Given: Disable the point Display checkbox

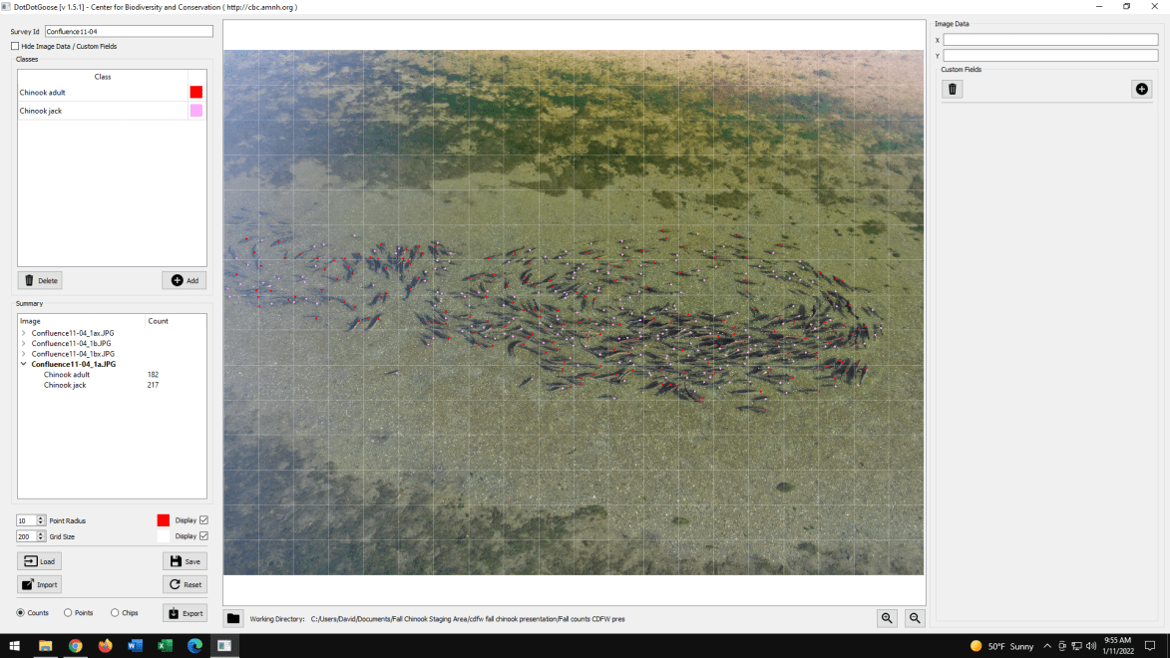Looking at the screenshot, I should tap(201, 519).
